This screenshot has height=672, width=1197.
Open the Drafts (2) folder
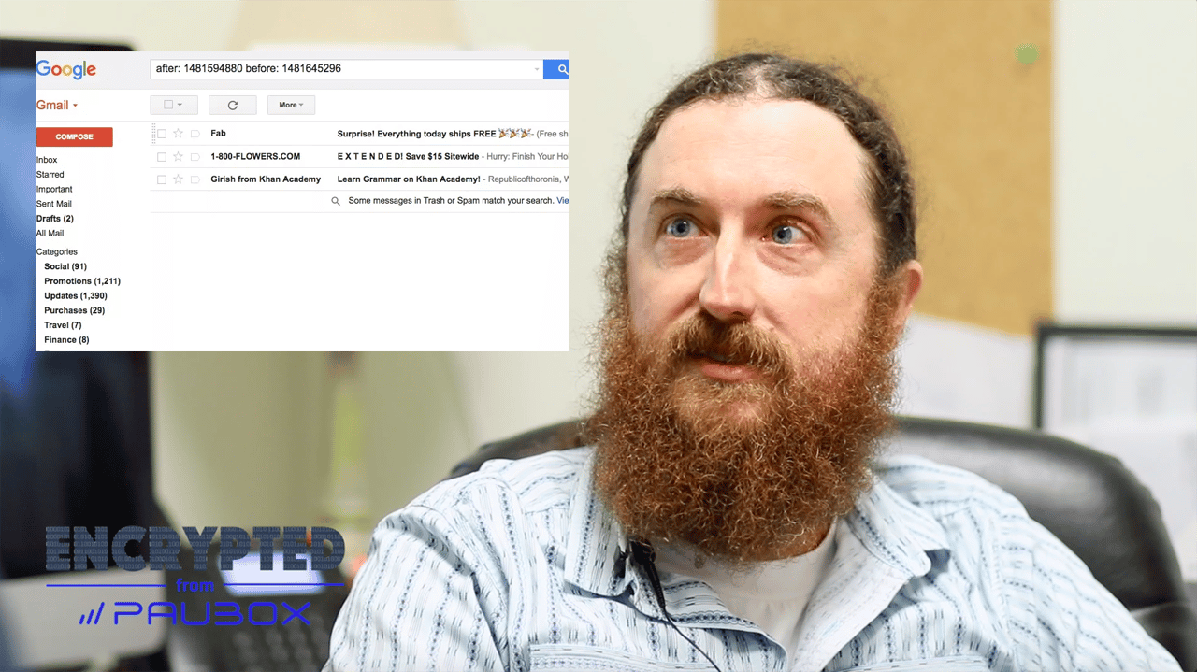54,219
